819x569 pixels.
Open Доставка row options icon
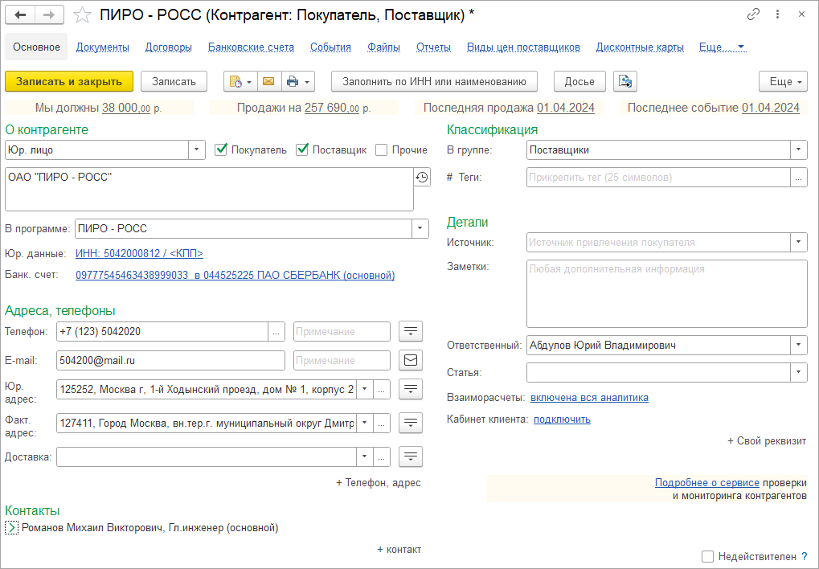pos(411,456)
